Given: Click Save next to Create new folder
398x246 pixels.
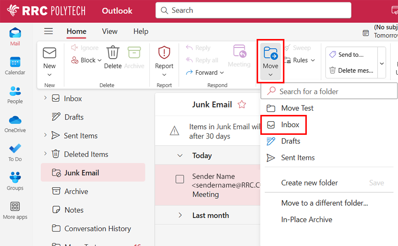Looking at the screenshot, I should coord(376,183).
